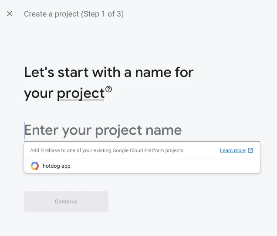The height and width of the screenshot is (236, 277).
Task: Click the Let's start with a name heading line
Action: [x=108, y=72]
